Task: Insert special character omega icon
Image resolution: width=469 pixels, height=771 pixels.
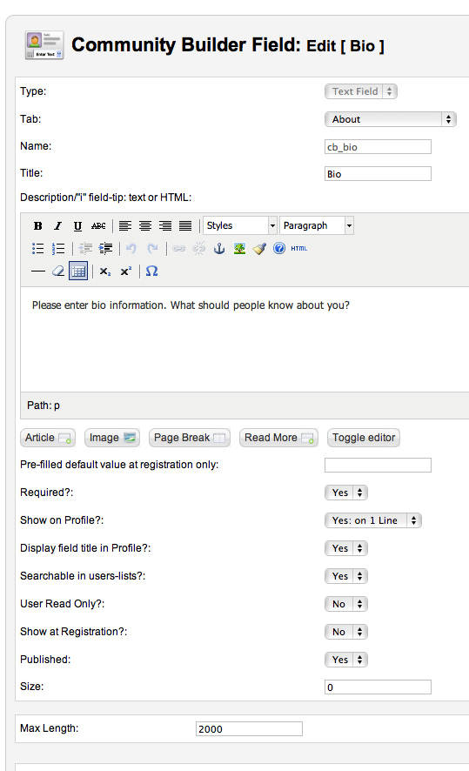Action: [152, 271]
